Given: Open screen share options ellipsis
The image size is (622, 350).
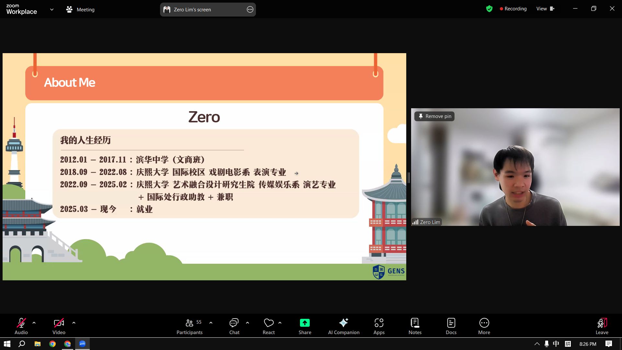Looking at the screenshot, I should pyautogui.click(x=250, y=10).
